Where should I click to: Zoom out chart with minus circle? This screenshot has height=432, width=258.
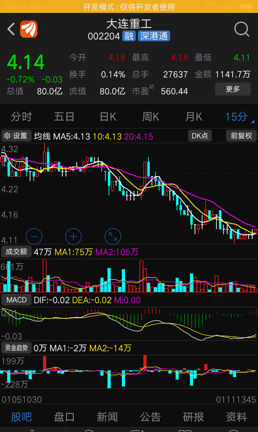click(34, 236)
